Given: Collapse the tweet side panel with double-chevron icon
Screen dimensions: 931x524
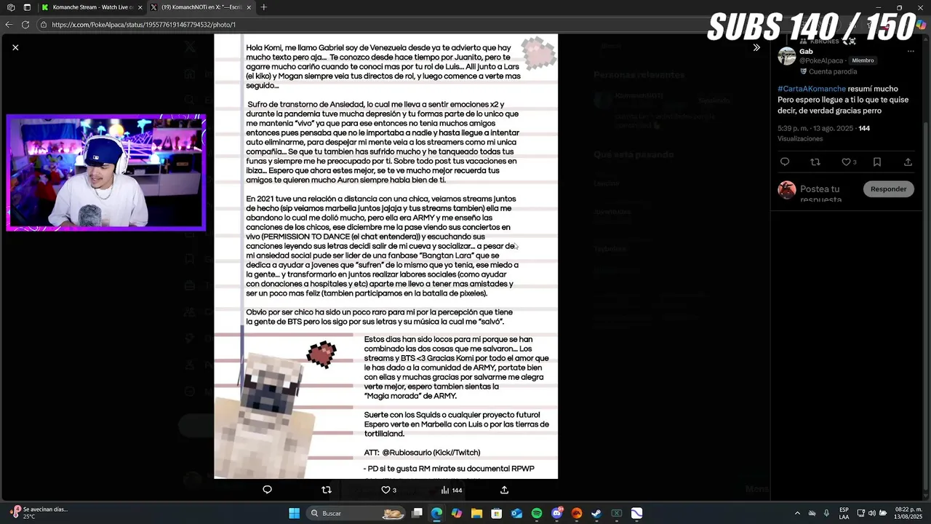Looking at the screenshot, I should [x=756, y=47].
